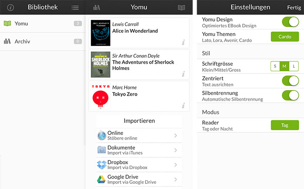Click the Optimiertes EBook Design text

click(229, 26)
